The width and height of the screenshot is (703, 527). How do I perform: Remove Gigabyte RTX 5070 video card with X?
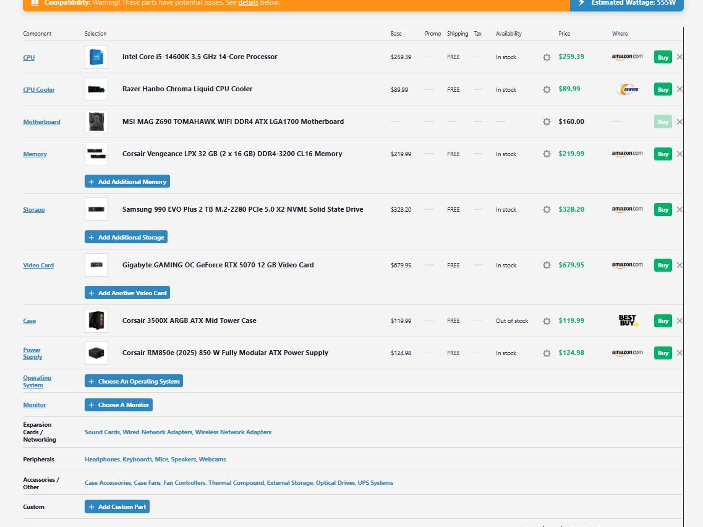[679, 265]
